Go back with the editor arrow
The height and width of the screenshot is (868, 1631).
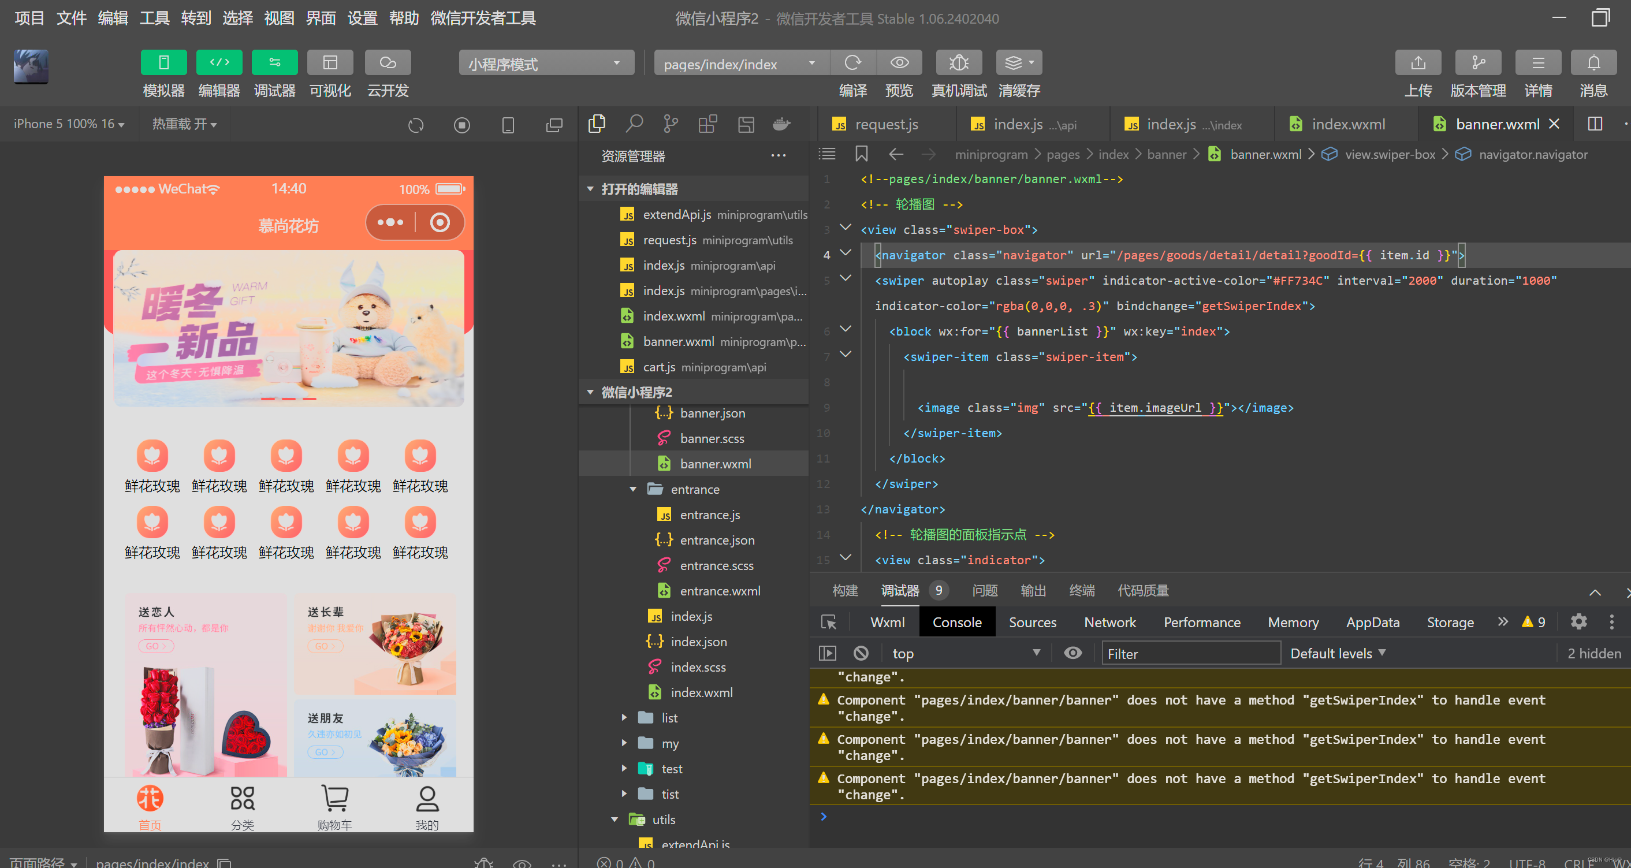click(896, 154)
